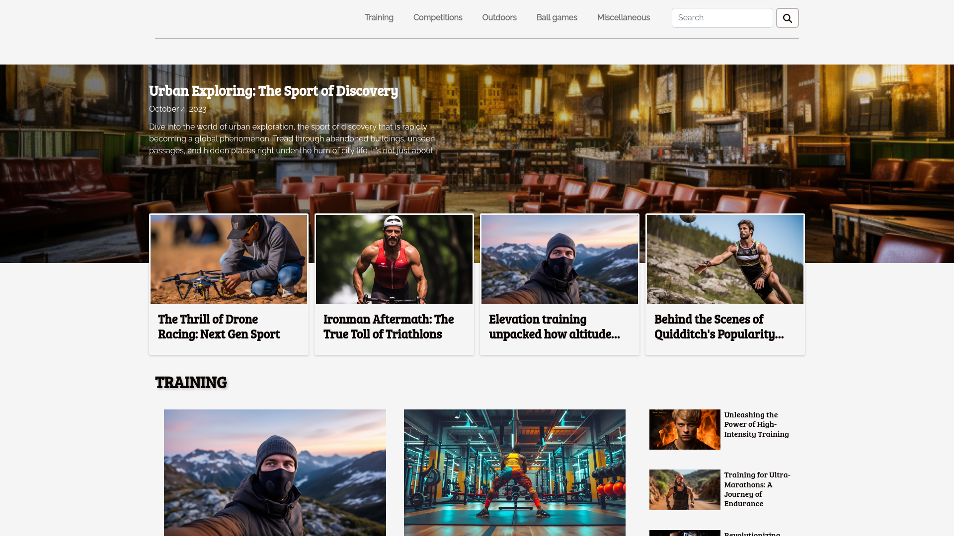
Task: Open the Training menu item
Action: (379, 18)
